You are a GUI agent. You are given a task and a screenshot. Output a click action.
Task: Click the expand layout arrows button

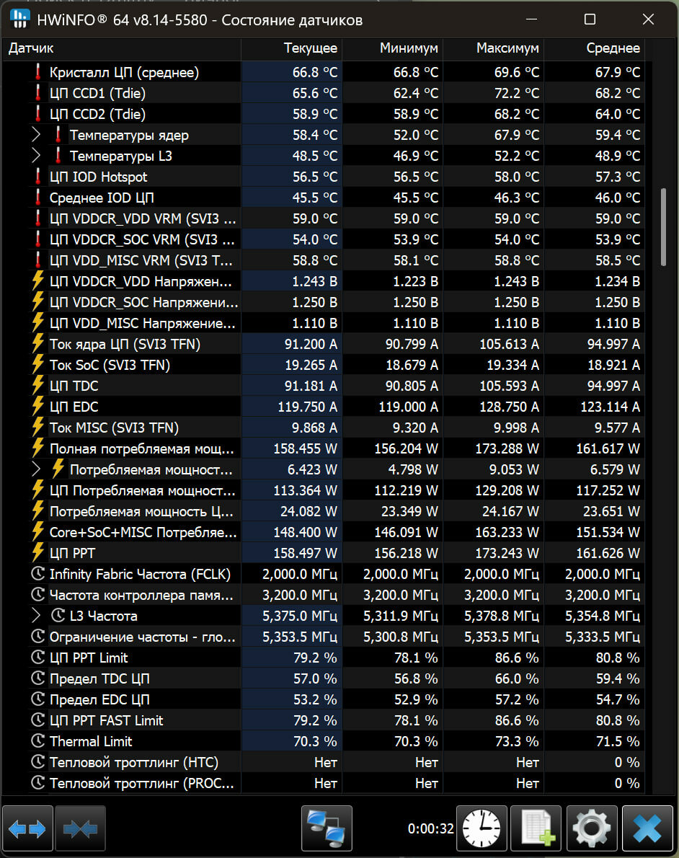[27, 828]
